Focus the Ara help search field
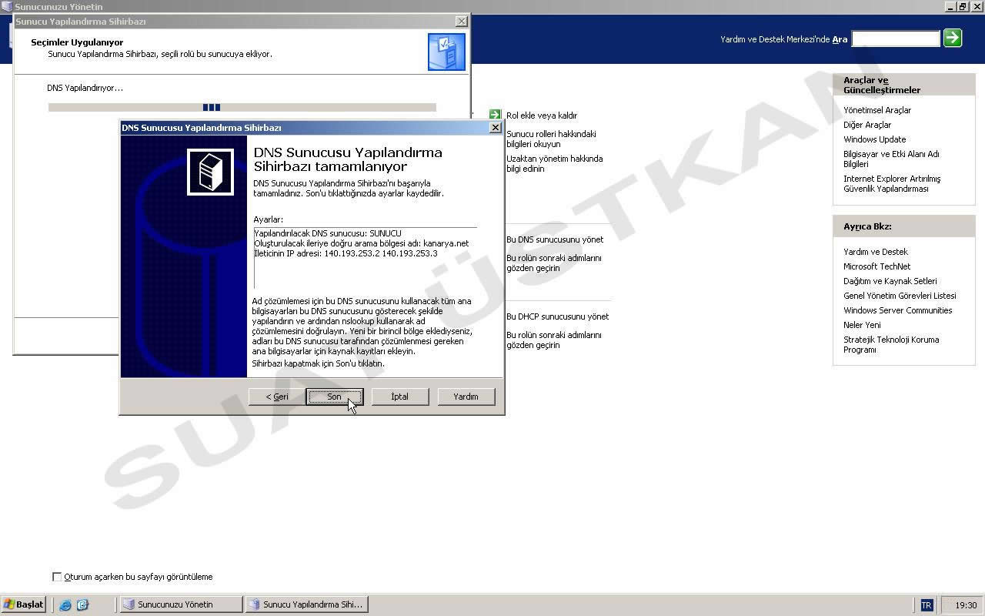Viewport: 985px width, 616px height. click(896, 38)
